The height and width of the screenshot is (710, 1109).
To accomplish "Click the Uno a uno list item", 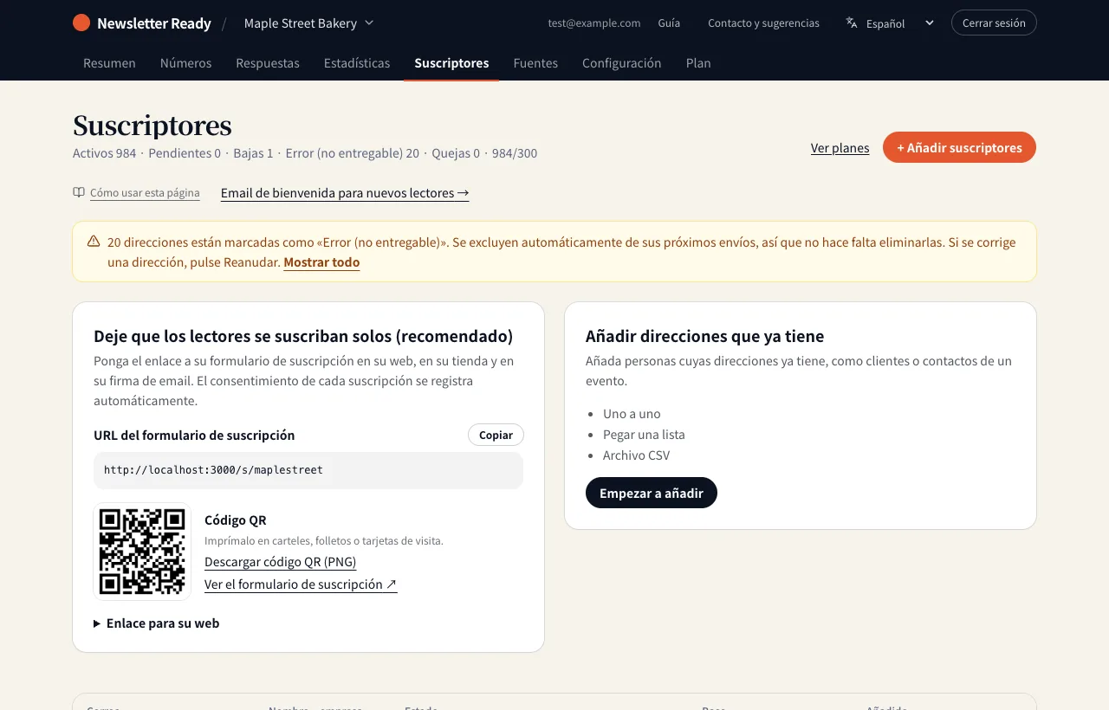I will (x=632, y=414).
